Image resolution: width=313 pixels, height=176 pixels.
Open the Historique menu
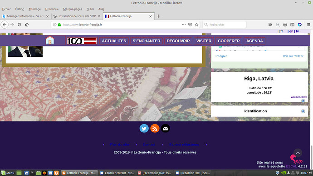(52, 9)
